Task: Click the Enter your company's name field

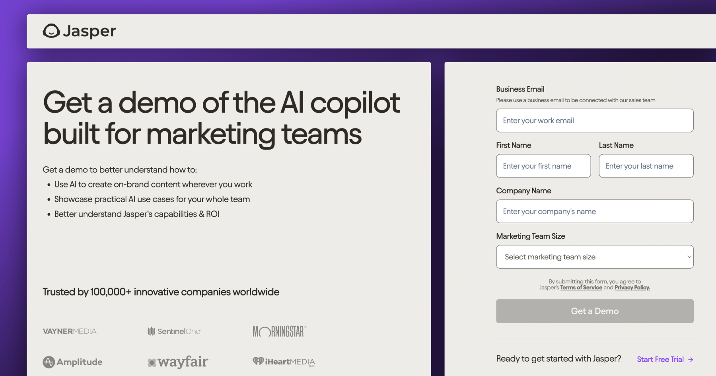Action: (x=594, y=211)
